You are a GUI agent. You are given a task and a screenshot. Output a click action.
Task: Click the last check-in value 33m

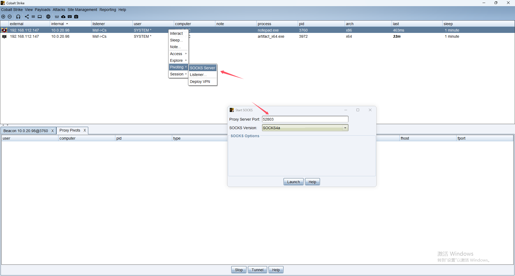pos(397,36)
